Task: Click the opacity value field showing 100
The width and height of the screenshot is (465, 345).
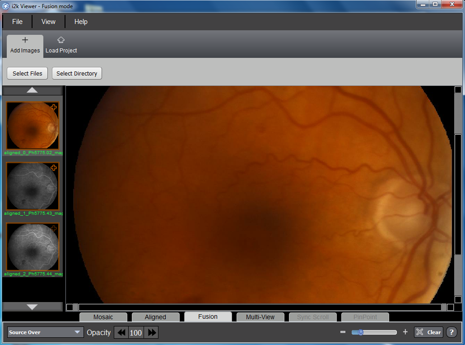Action: pyautogui.click(x=136, y=332)
